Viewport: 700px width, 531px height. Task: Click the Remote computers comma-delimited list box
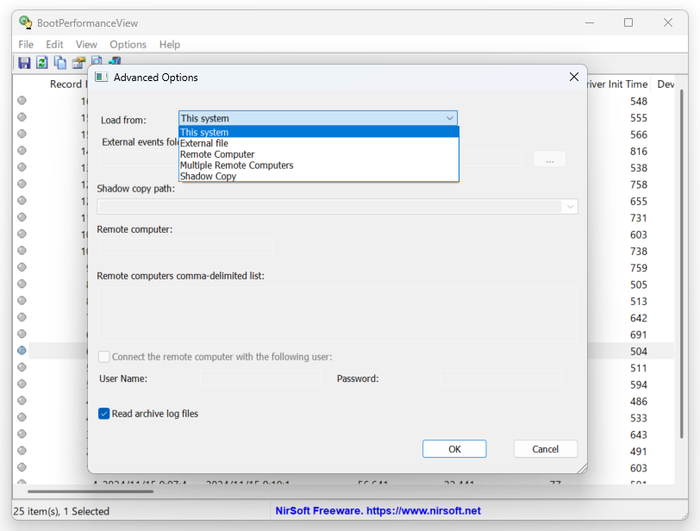pyautogui.click(x=338, y=314)
